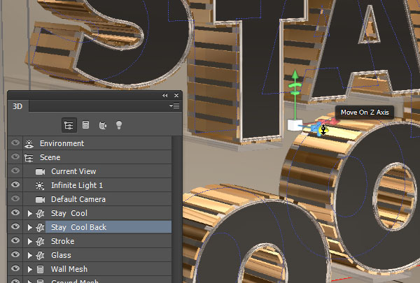Click the Glass extrusion mesh icon
The image size is (420, 283).
point(40,255)
